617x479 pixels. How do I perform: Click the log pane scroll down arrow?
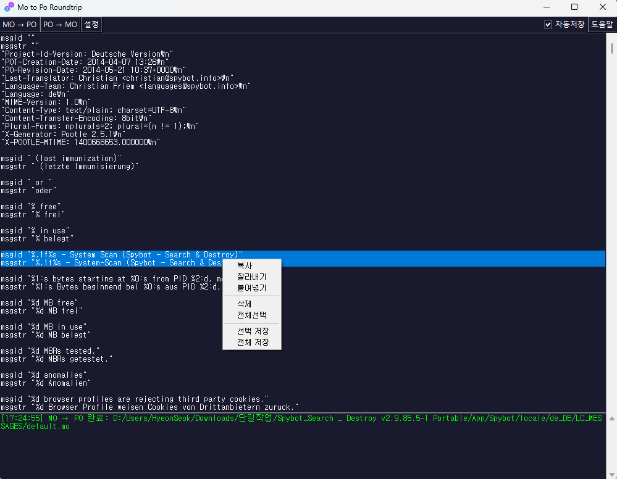click(611, 475)
